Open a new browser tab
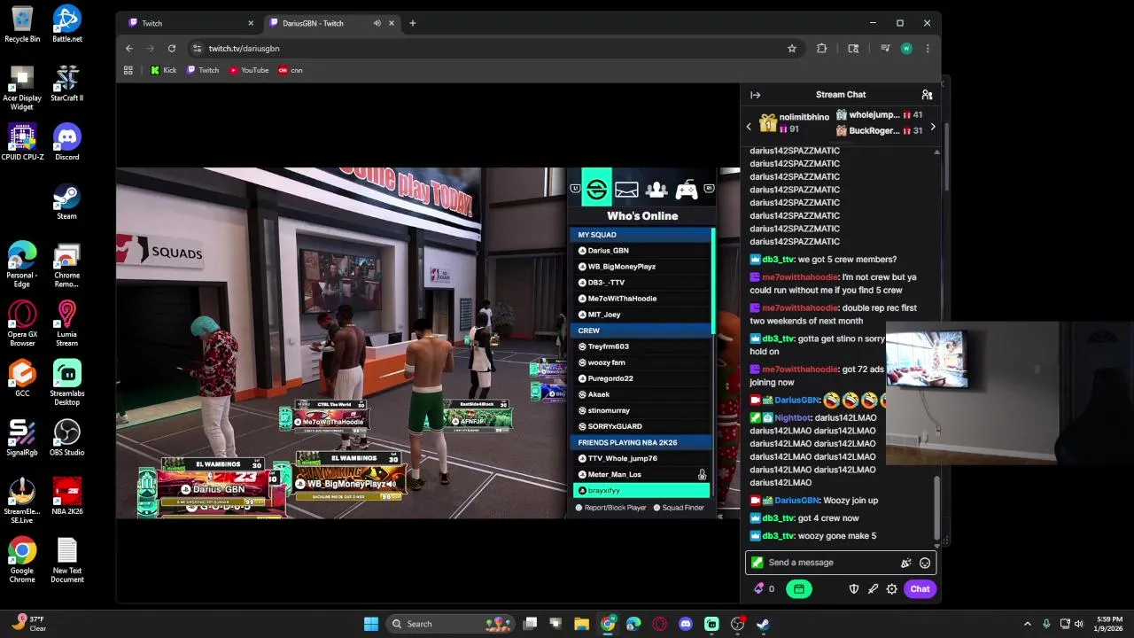The width and height of the screenshot is (1134, 638). 412,23
